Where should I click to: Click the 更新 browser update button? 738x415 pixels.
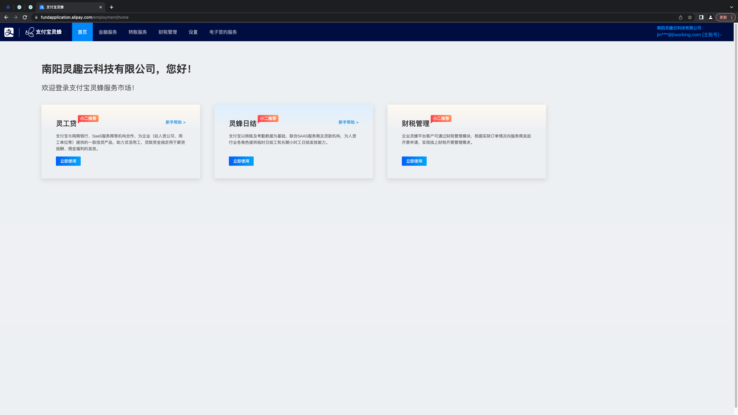(x=723, y=17)
